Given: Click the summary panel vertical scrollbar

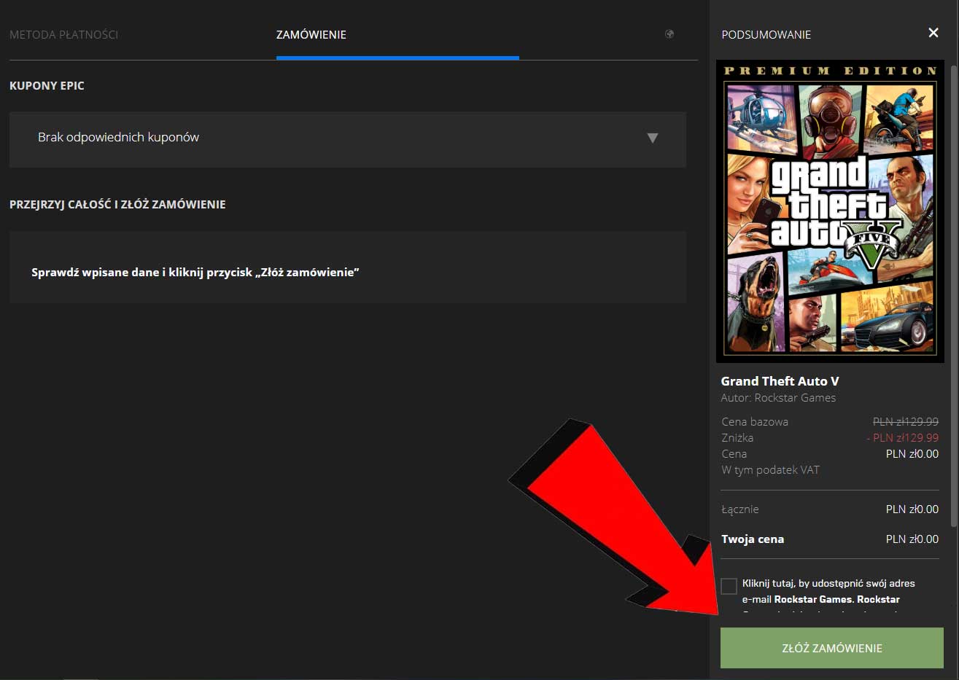Looking at the screenshot, I should point(953,292).
